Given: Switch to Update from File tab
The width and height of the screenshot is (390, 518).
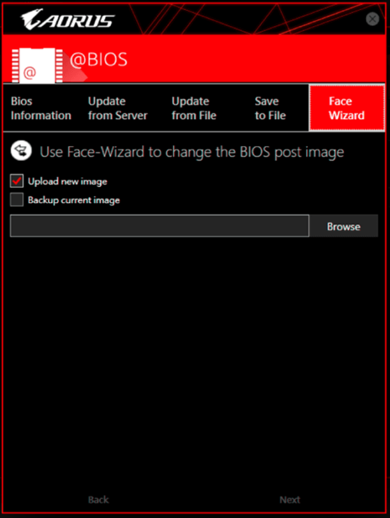Looking at the screenshot, I should click(x=194, y=108).
